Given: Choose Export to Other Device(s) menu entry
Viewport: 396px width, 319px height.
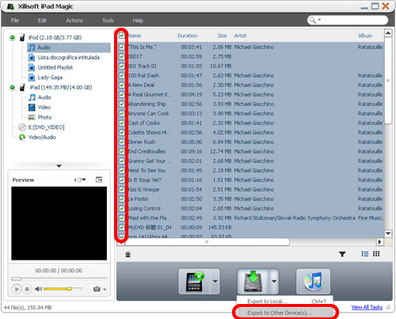Looking at the screenshot, I should tap(285, 313).
